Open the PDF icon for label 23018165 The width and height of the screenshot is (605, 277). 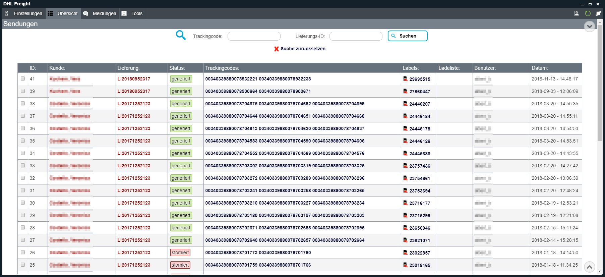coord(405,265)
